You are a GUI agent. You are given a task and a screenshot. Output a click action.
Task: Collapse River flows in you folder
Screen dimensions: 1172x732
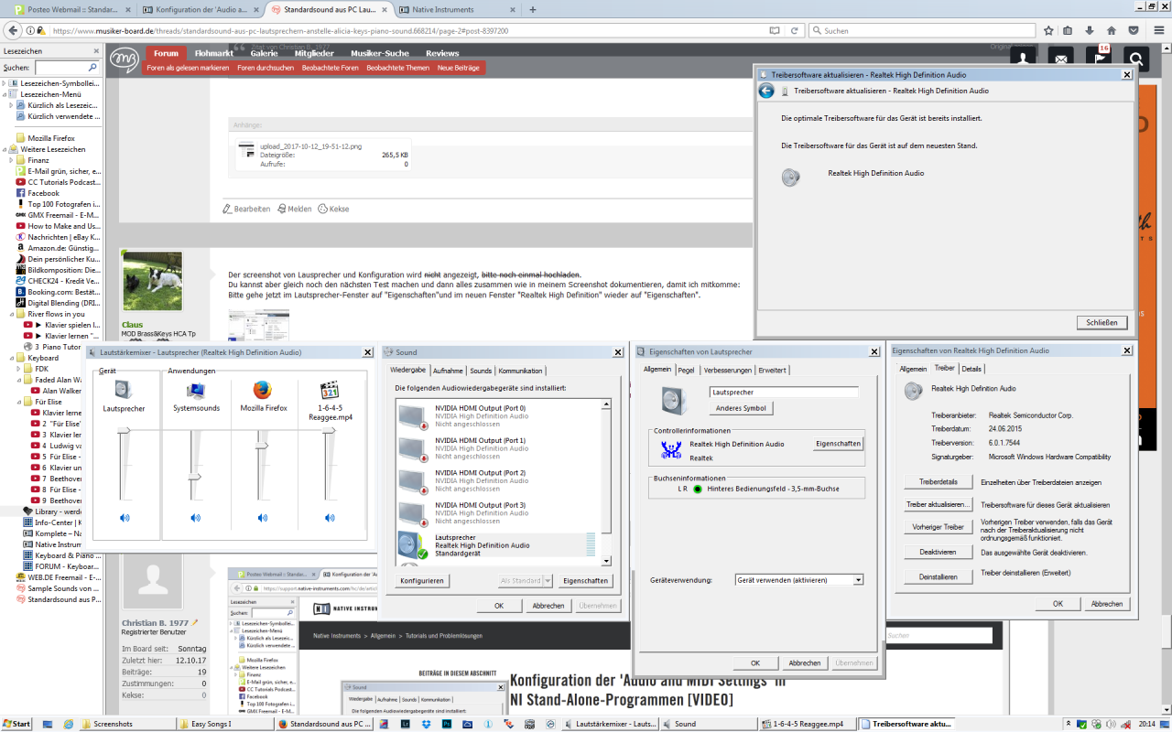(11, 314)
